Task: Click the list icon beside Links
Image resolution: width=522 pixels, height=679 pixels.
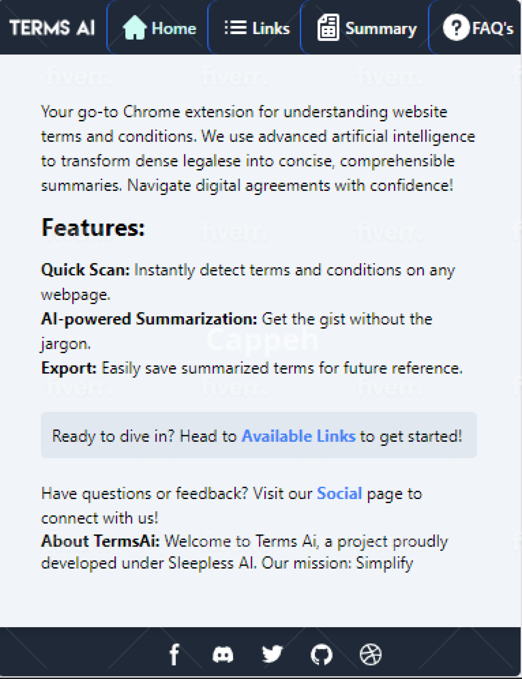Action: tap(235, 28)
